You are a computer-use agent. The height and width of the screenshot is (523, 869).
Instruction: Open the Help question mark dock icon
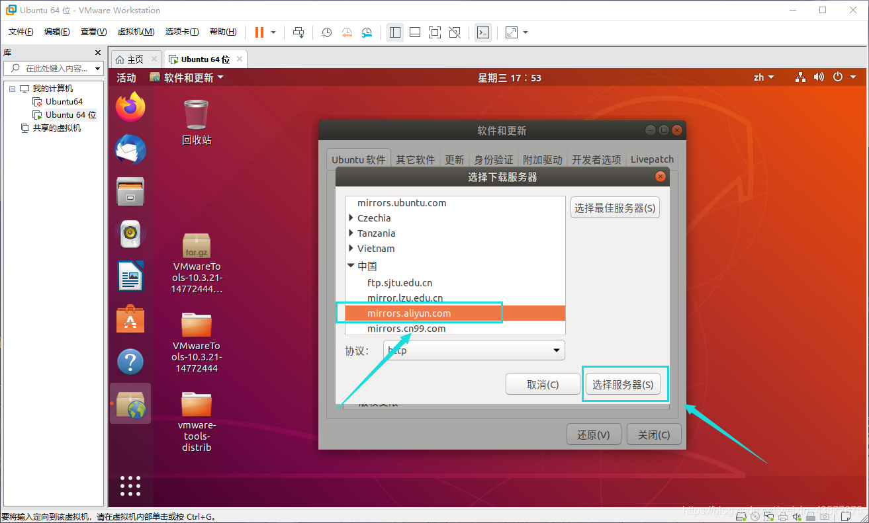[x=130, y=362]
